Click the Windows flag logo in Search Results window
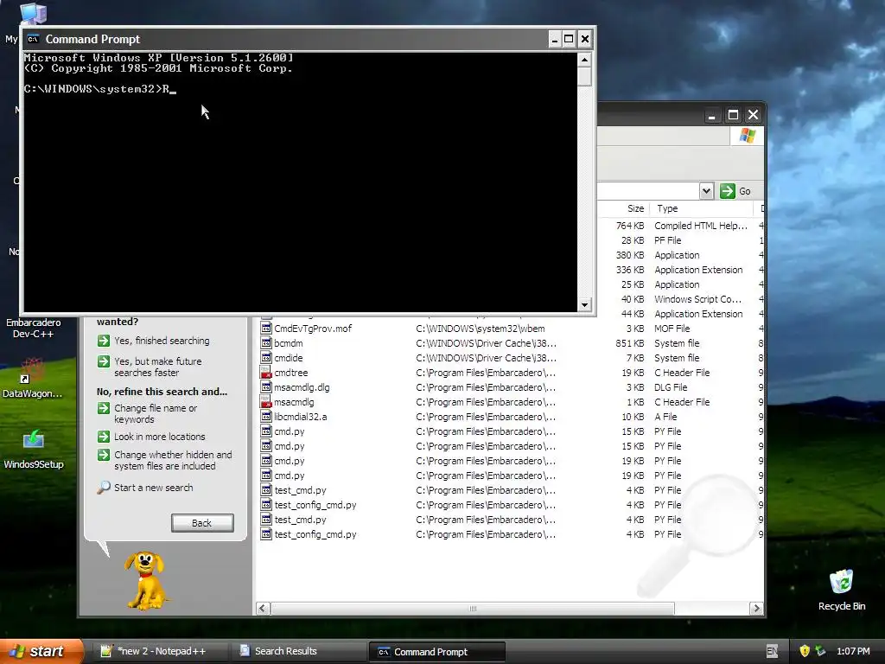Screen dimensions: 885x664 pyautogui.click(x=748, y=136)
